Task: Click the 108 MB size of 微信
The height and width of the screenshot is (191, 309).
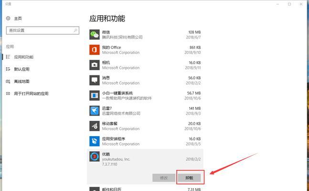Action: (194, 32)
